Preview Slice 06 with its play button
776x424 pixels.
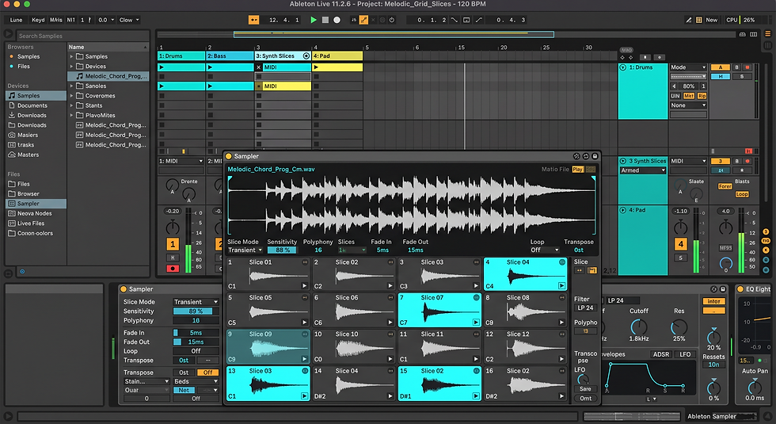(x=390, y=323)
